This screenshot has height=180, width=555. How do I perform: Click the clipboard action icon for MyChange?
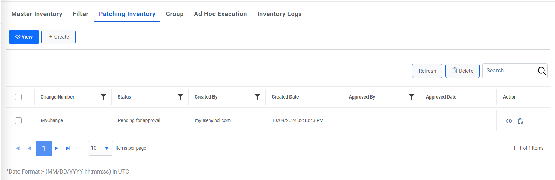click(x=520, y=121)
